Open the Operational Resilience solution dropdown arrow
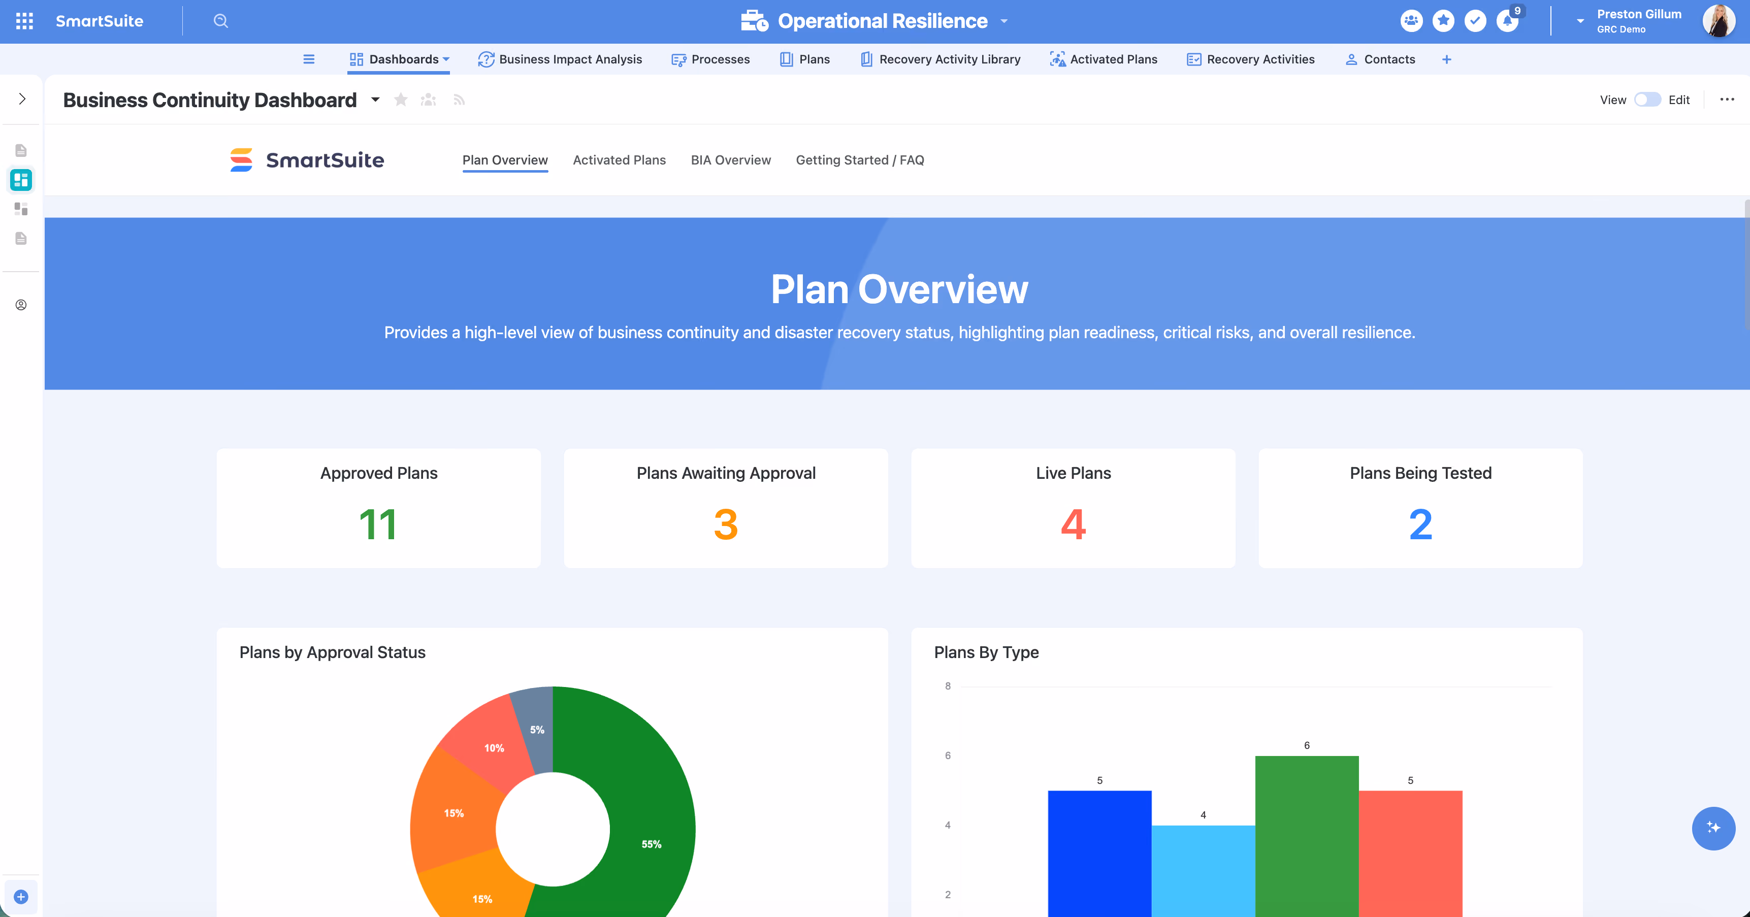The image size is (1750, 917). [1004, 21]
